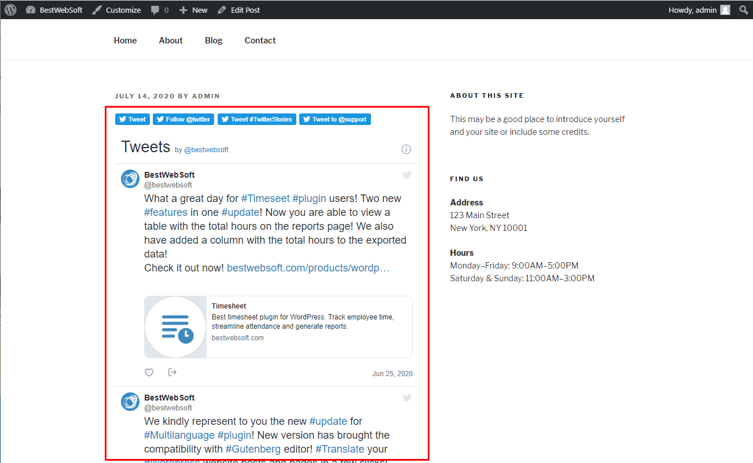Open the #Translate hashtag
This screenshot has height=463, width=753.
click(x=340, y=449)
